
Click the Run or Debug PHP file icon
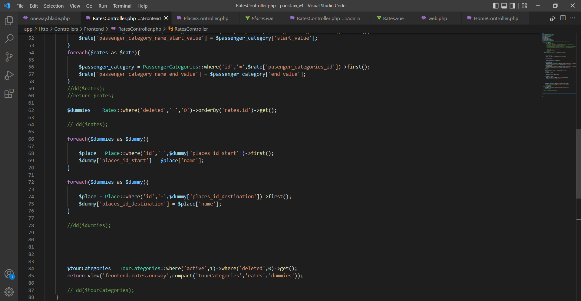(x=553, y=18)
